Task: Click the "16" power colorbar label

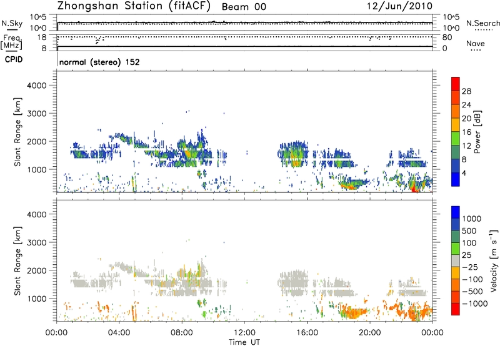Action: [x=466, y=132]
